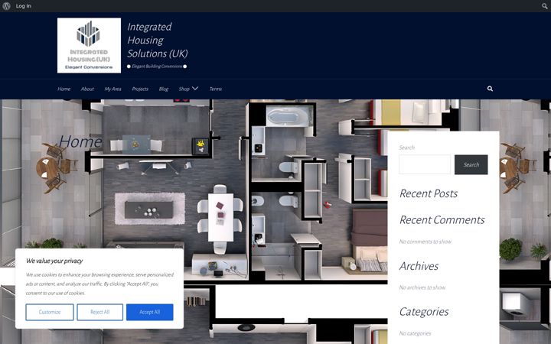Click the 'No archives to show' text
The height and width of the screenshot is (344, 551).
click(x=422, y=287)
